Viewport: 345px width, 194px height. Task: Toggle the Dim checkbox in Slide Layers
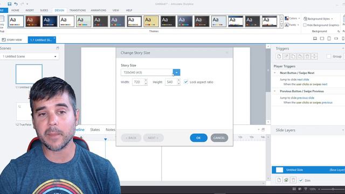point(301,180)
